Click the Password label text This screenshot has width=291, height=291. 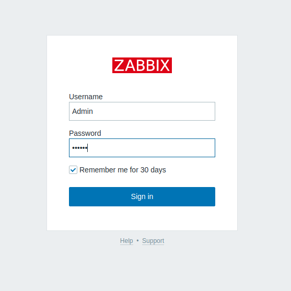[x=85, y=133]
